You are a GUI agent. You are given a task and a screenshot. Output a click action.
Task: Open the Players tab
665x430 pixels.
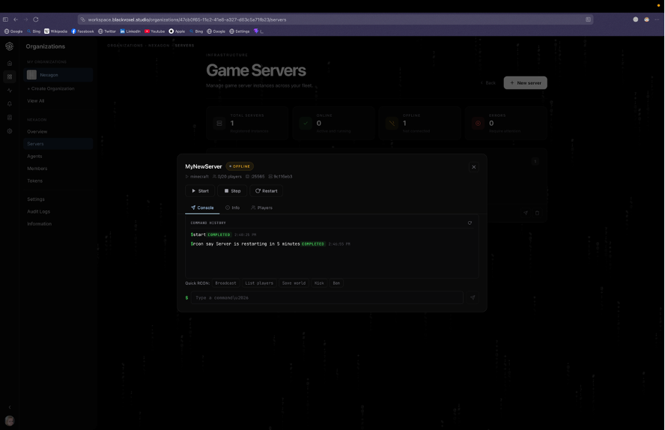(x=261, y=208)
